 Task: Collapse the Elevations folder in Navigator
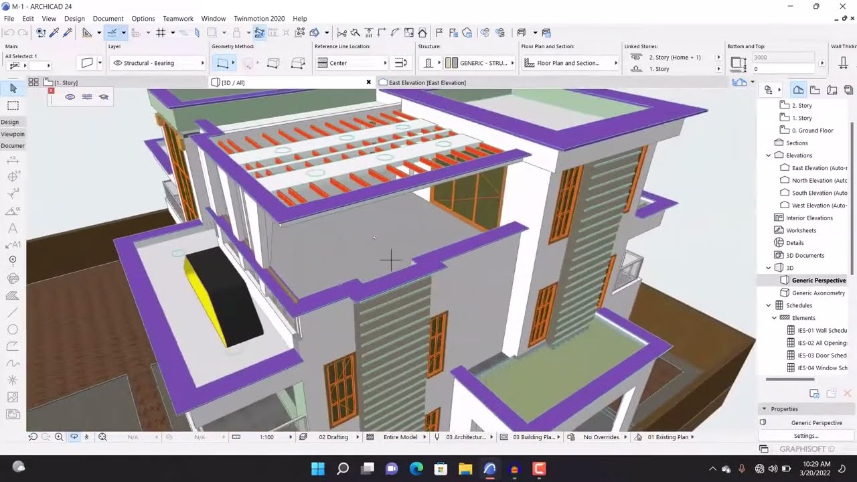(769, 155)
